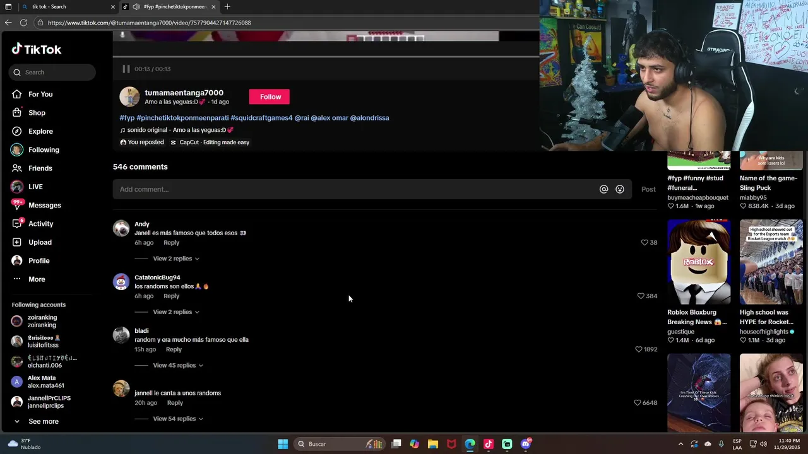This screenshot has height=454, width=808.
Task: Click the TikTok logo
Action: click(x=37, y=49)
